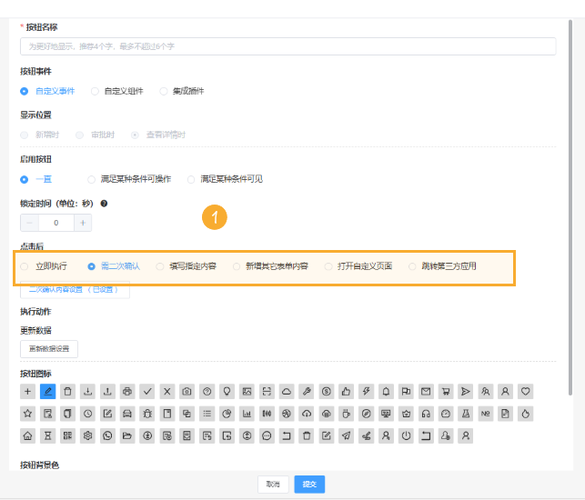Select the lightning bolt button icon
The height and width of the screenshot is (500, 585).
(x=367, y=392)
